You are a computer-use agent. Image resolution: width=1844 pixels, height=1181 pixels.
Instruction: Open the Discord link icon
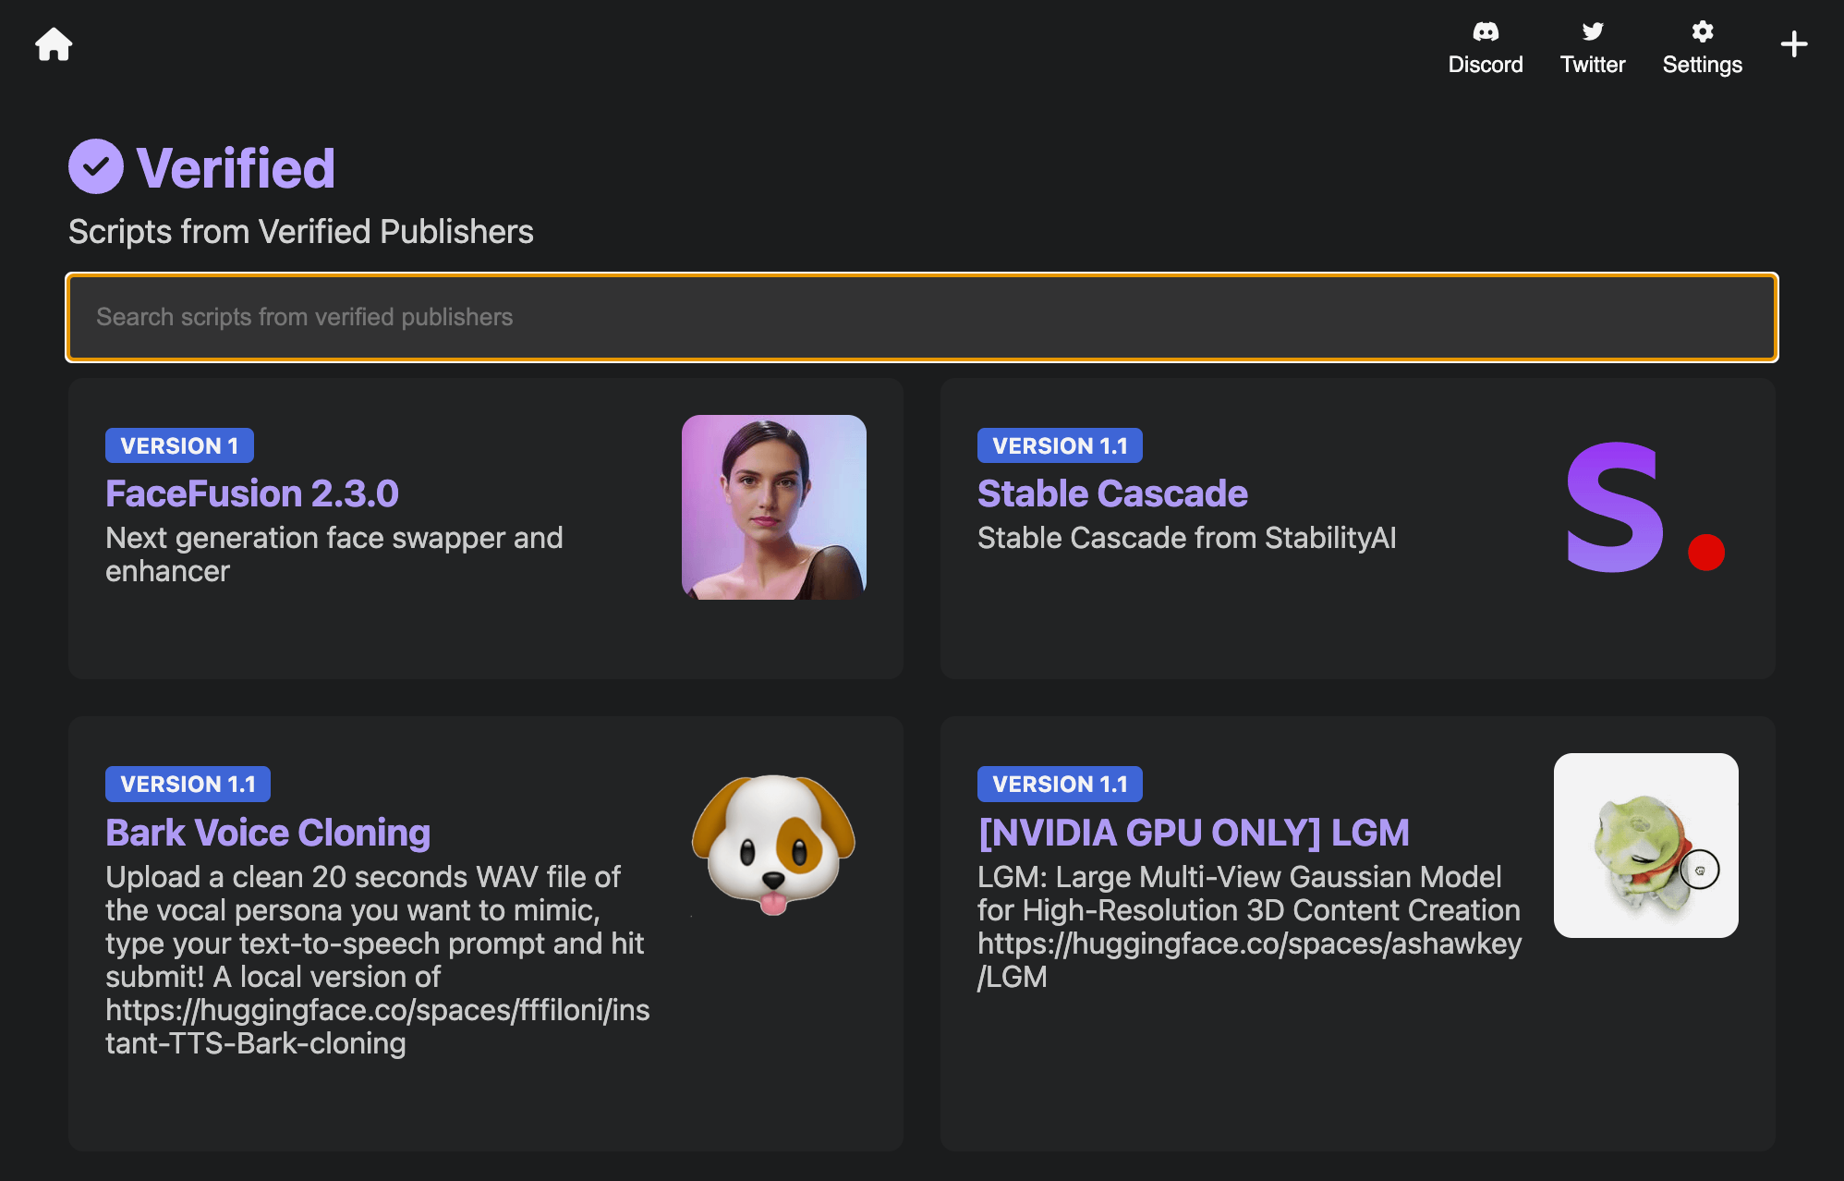point(1485,32)
